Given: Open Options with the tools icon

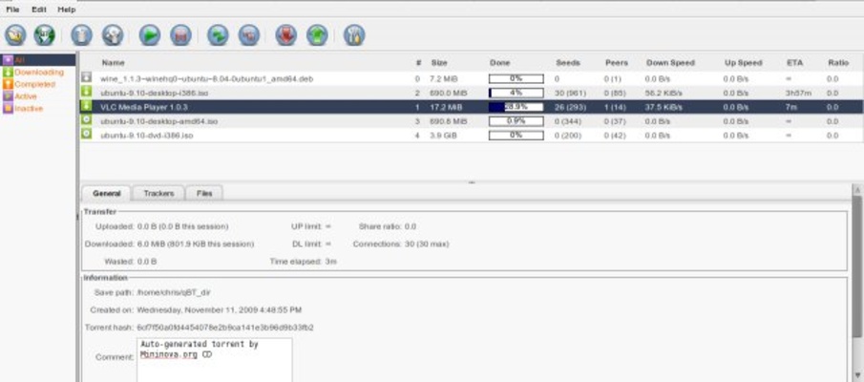Looking at the screenshot, I should tap(354, 35).
